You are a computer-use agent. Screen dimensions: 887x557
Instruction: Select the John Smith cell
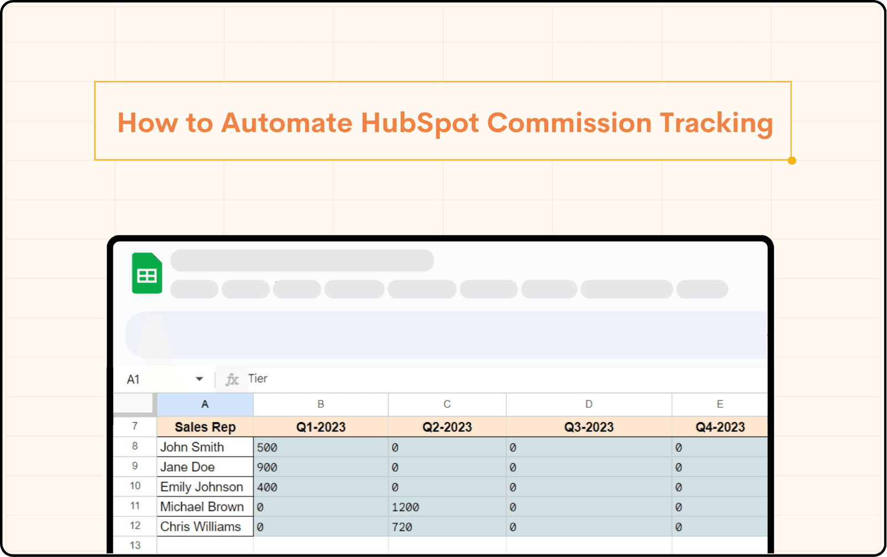(205, 447)
